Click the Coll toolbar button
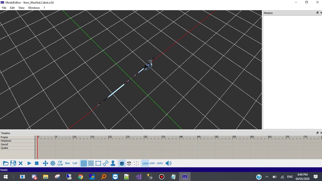The height and width of the screenshot is (181, 322). pos(75,163)
